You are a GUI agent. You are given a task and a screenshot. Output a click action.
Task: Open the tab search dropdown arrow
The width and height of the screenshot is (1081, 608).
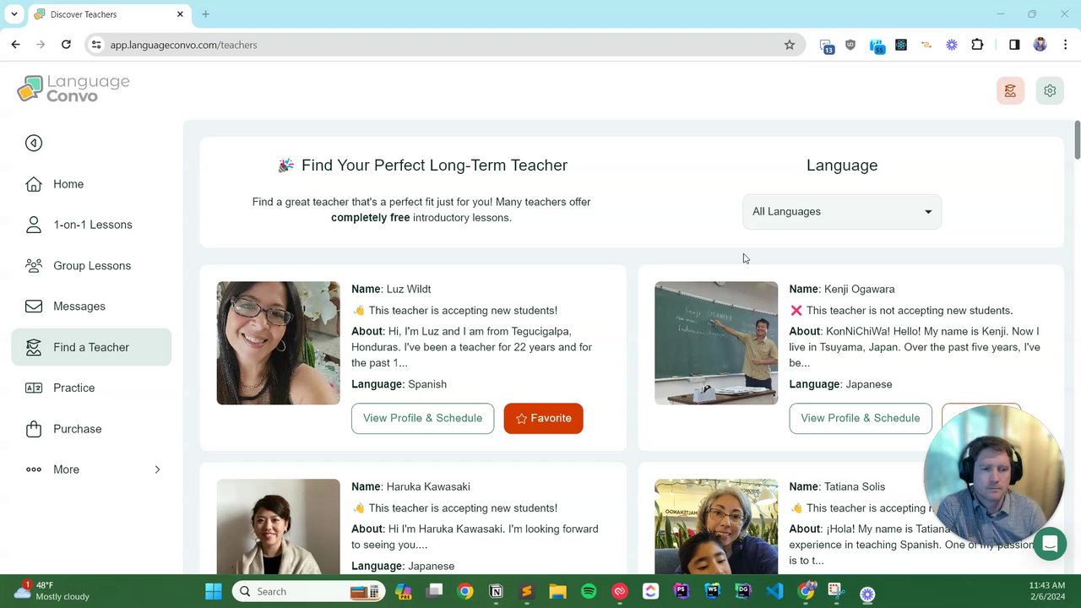(14, 14)
